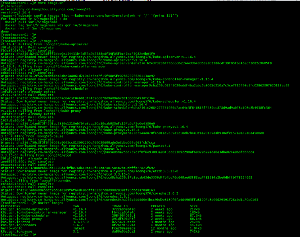Click 'k8s.gcr.io/kube-proxy' in the images table
This screenshot has height=237, width=300.
click(21, 219)
